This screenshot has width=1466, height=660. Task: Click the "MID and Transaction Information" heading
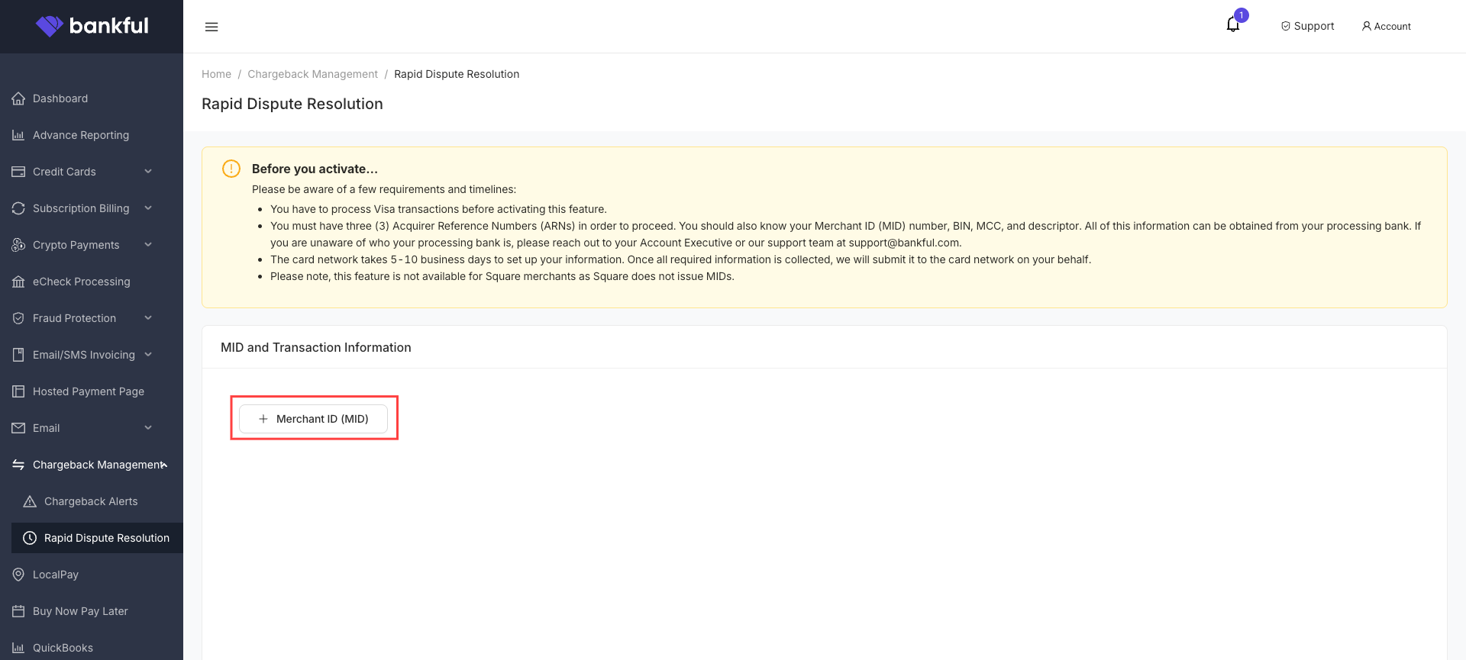click(x=315, y=347)
